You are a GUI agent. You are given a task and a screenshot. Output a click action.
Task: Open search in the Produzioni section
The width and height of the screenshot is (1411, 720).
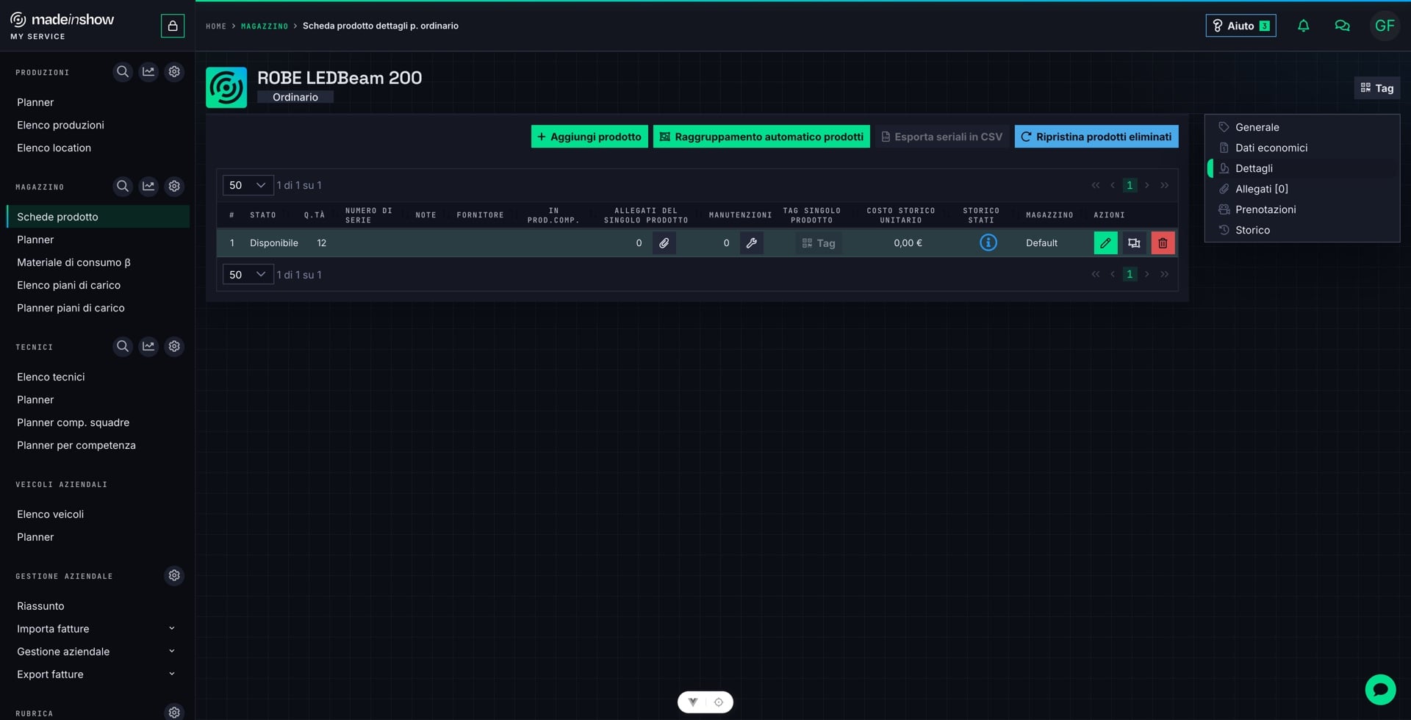pos(123,72)
